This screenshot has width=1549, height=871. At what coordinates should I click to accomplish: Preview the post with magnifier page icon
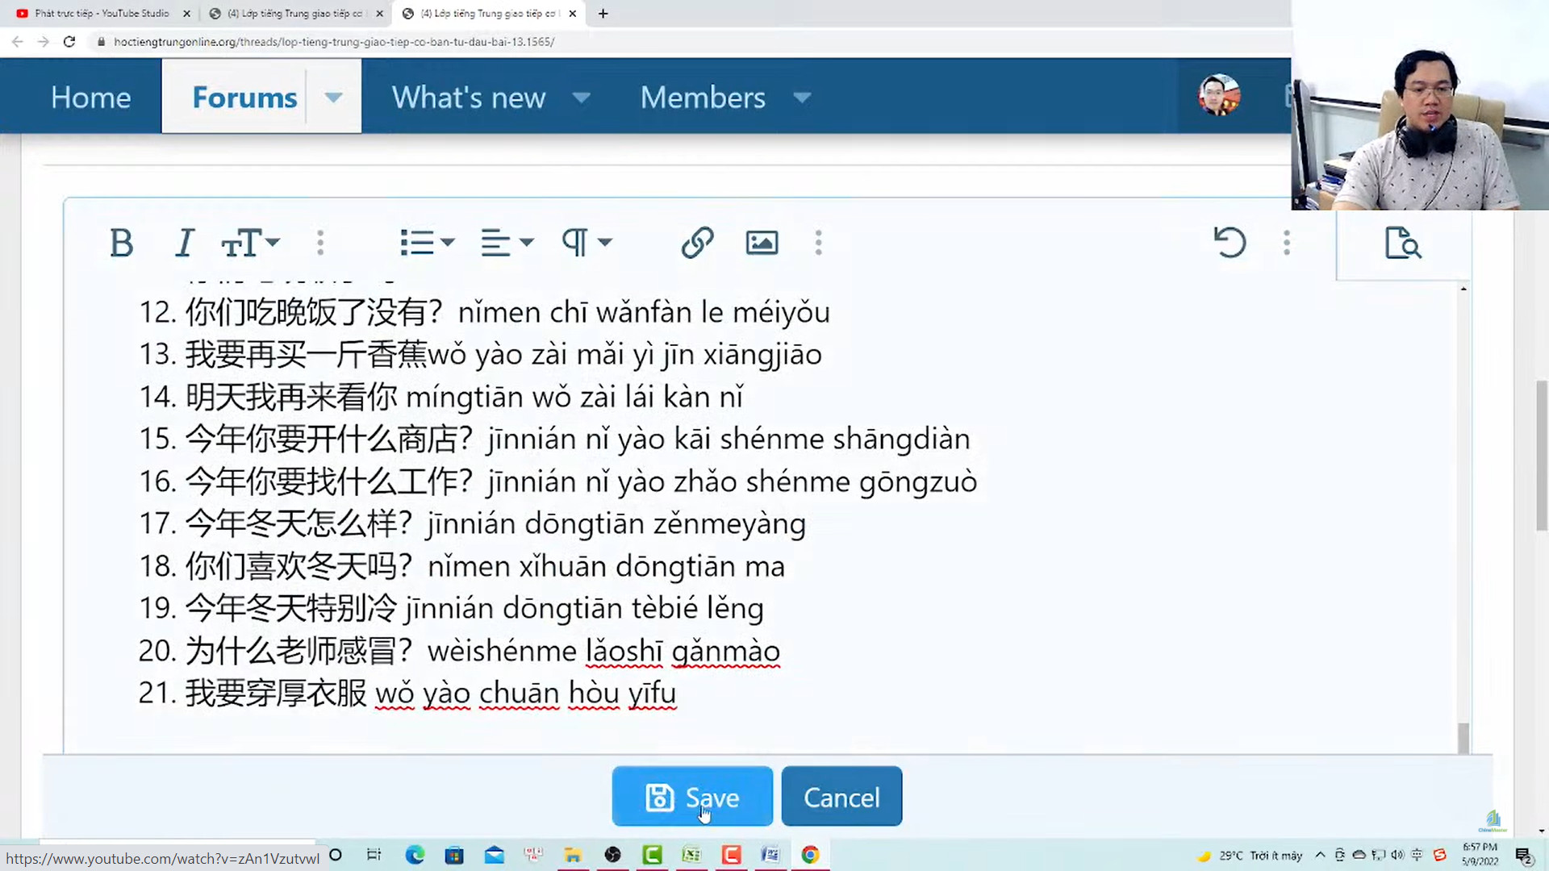coord(1403,243)
